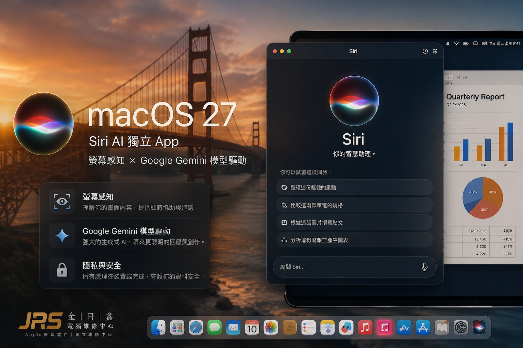Click 你可以試著這樣問我 label

coord(306,172)
